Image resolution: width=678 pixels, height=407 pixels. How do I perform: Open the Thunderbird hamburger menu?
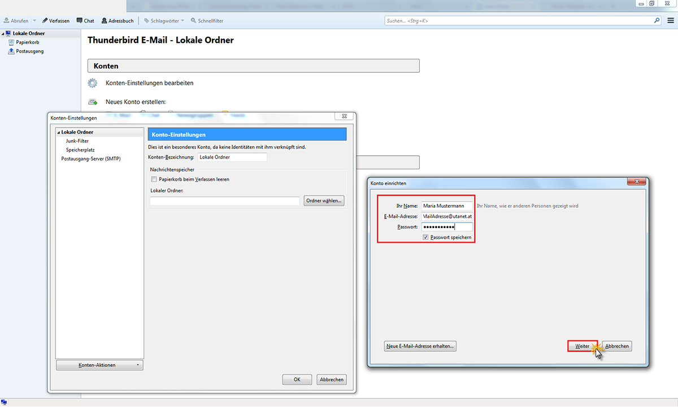[x=670, y=20]
